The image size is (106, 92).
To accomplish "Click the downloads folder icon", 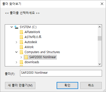I will click(x=21, y=62).
